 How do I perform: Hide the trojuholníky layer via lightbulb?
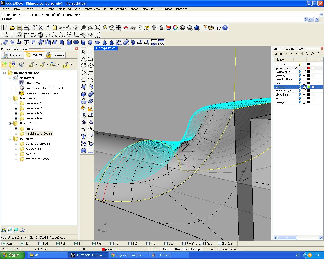click(300, 72)
